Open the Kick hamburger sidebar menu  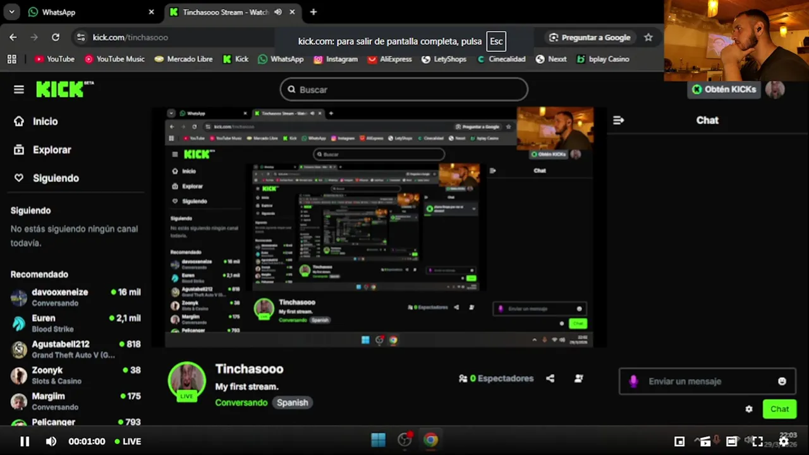coord(19,90)
